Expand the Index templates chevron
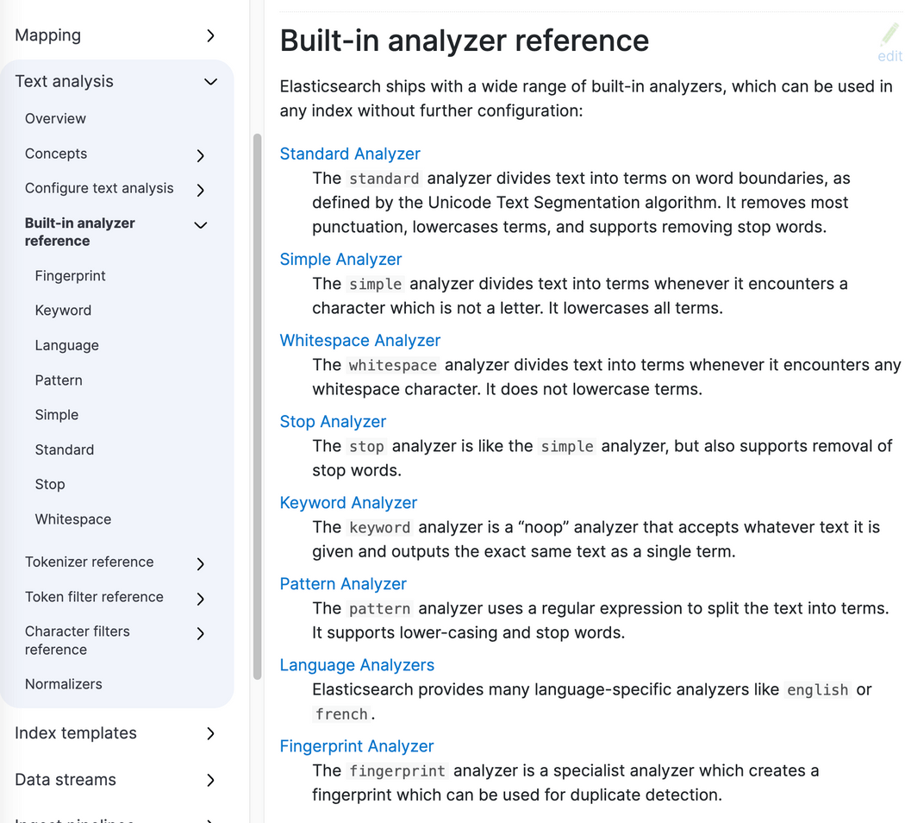905x823 pixels. click(211, 733)
